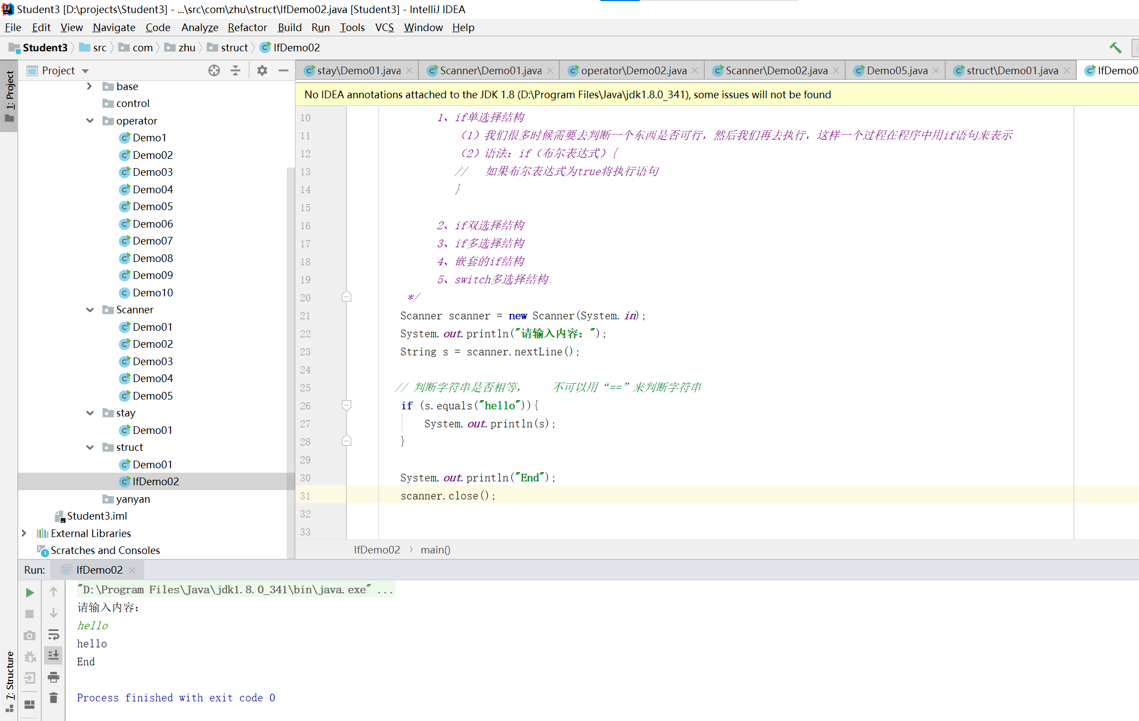Restore the run panel layout icon
This screenshot has width=1139, height=721.
[30, 705]
